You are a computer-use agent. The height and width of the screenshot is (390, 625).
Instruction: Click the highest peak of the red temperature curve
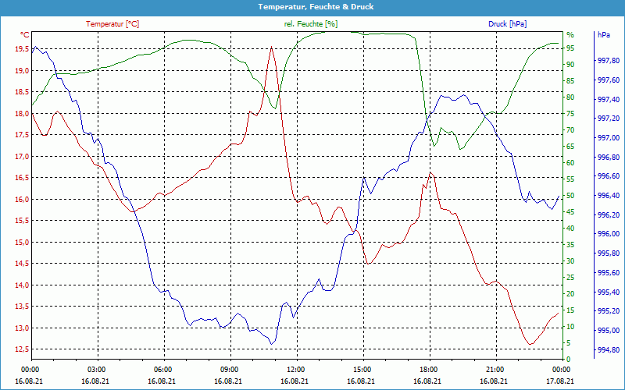click(x=271, y=47)
